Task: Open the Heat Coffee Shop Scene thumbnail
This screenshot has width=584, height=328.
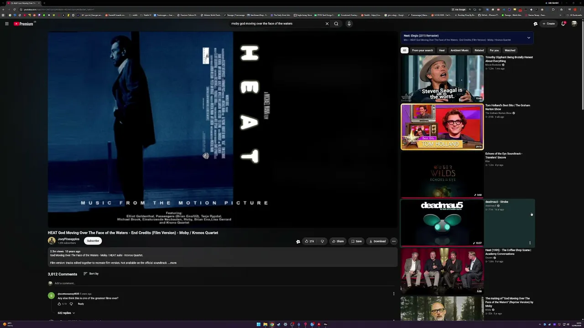Action: pos(442,272)
